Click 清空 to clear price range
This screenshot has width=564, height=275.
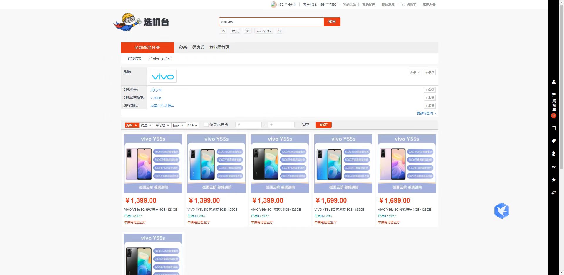(305, 125)
